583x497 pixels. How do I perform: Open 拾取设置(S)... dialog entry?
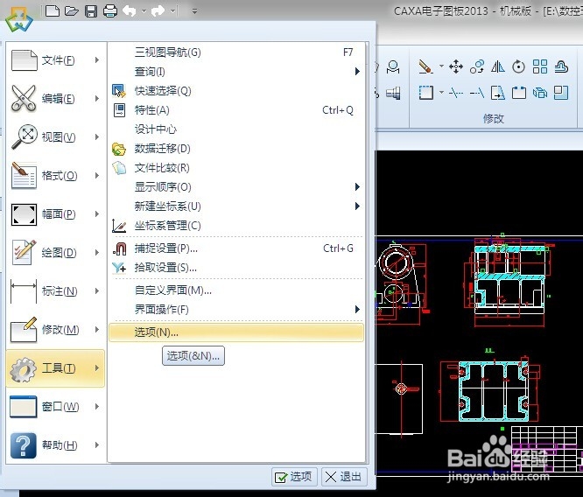click(x=236, y=268)
